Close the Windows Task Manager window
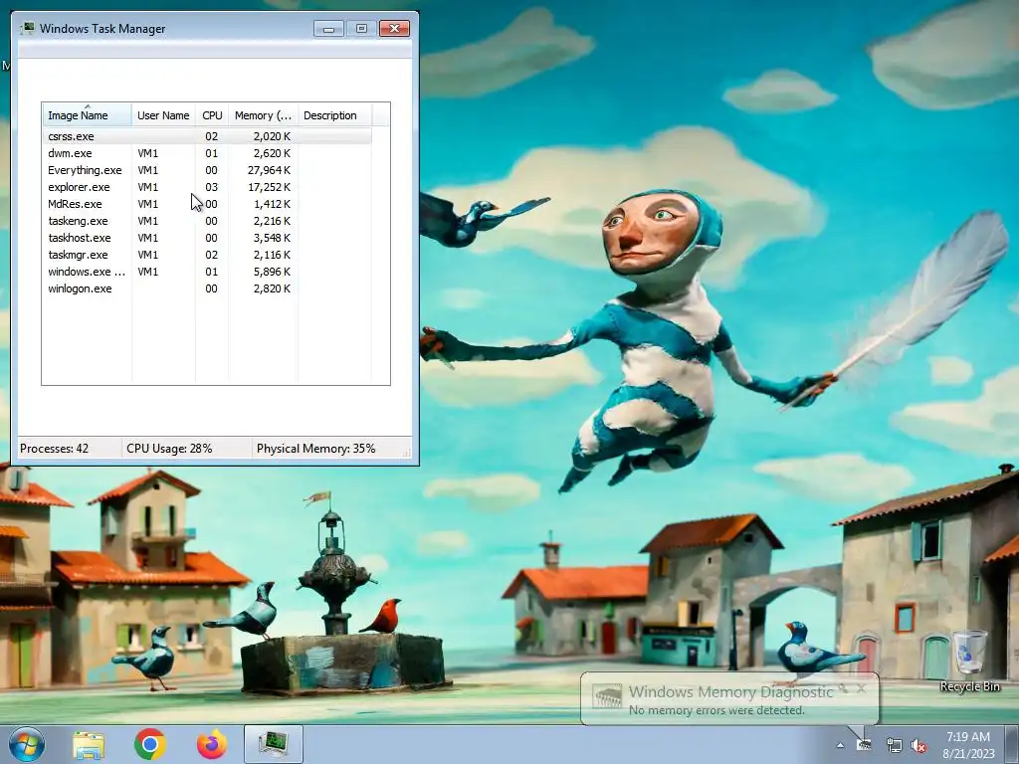 coord(394,29)
